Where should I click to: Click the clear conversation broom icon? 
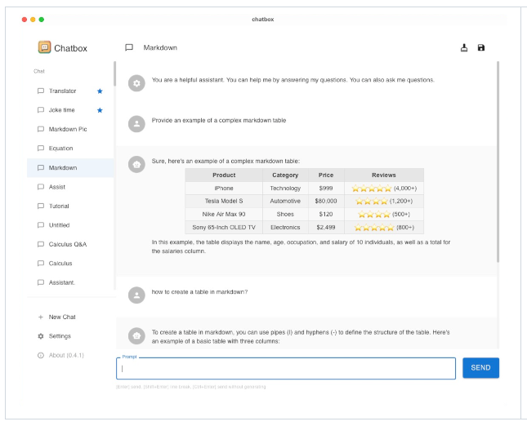pyautogui.click(x=464, y=47)
